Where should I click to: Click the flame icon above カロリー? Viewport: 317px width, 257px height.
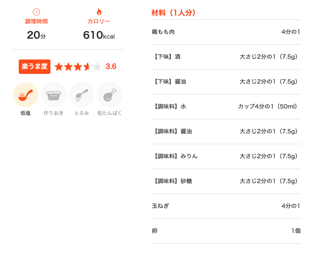coord(99,12)
